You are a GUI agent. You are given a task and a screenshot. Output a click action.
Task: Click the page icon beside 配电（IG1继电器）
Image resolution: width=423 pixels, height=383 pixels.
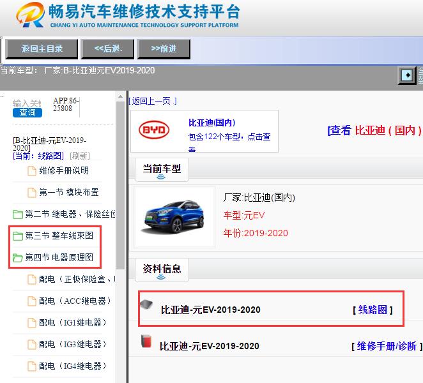tap(32, 323)
